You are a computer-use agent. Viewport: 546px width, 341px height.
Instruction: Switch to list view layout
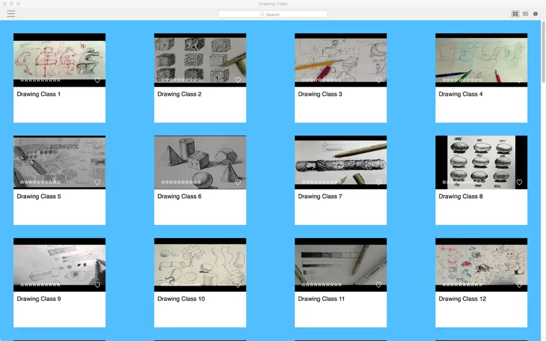pyautogui.click(x=525, y=14)
